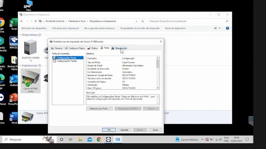Open the Outlook desktop shortcut

pyautogui.click(x=14, y=80)
